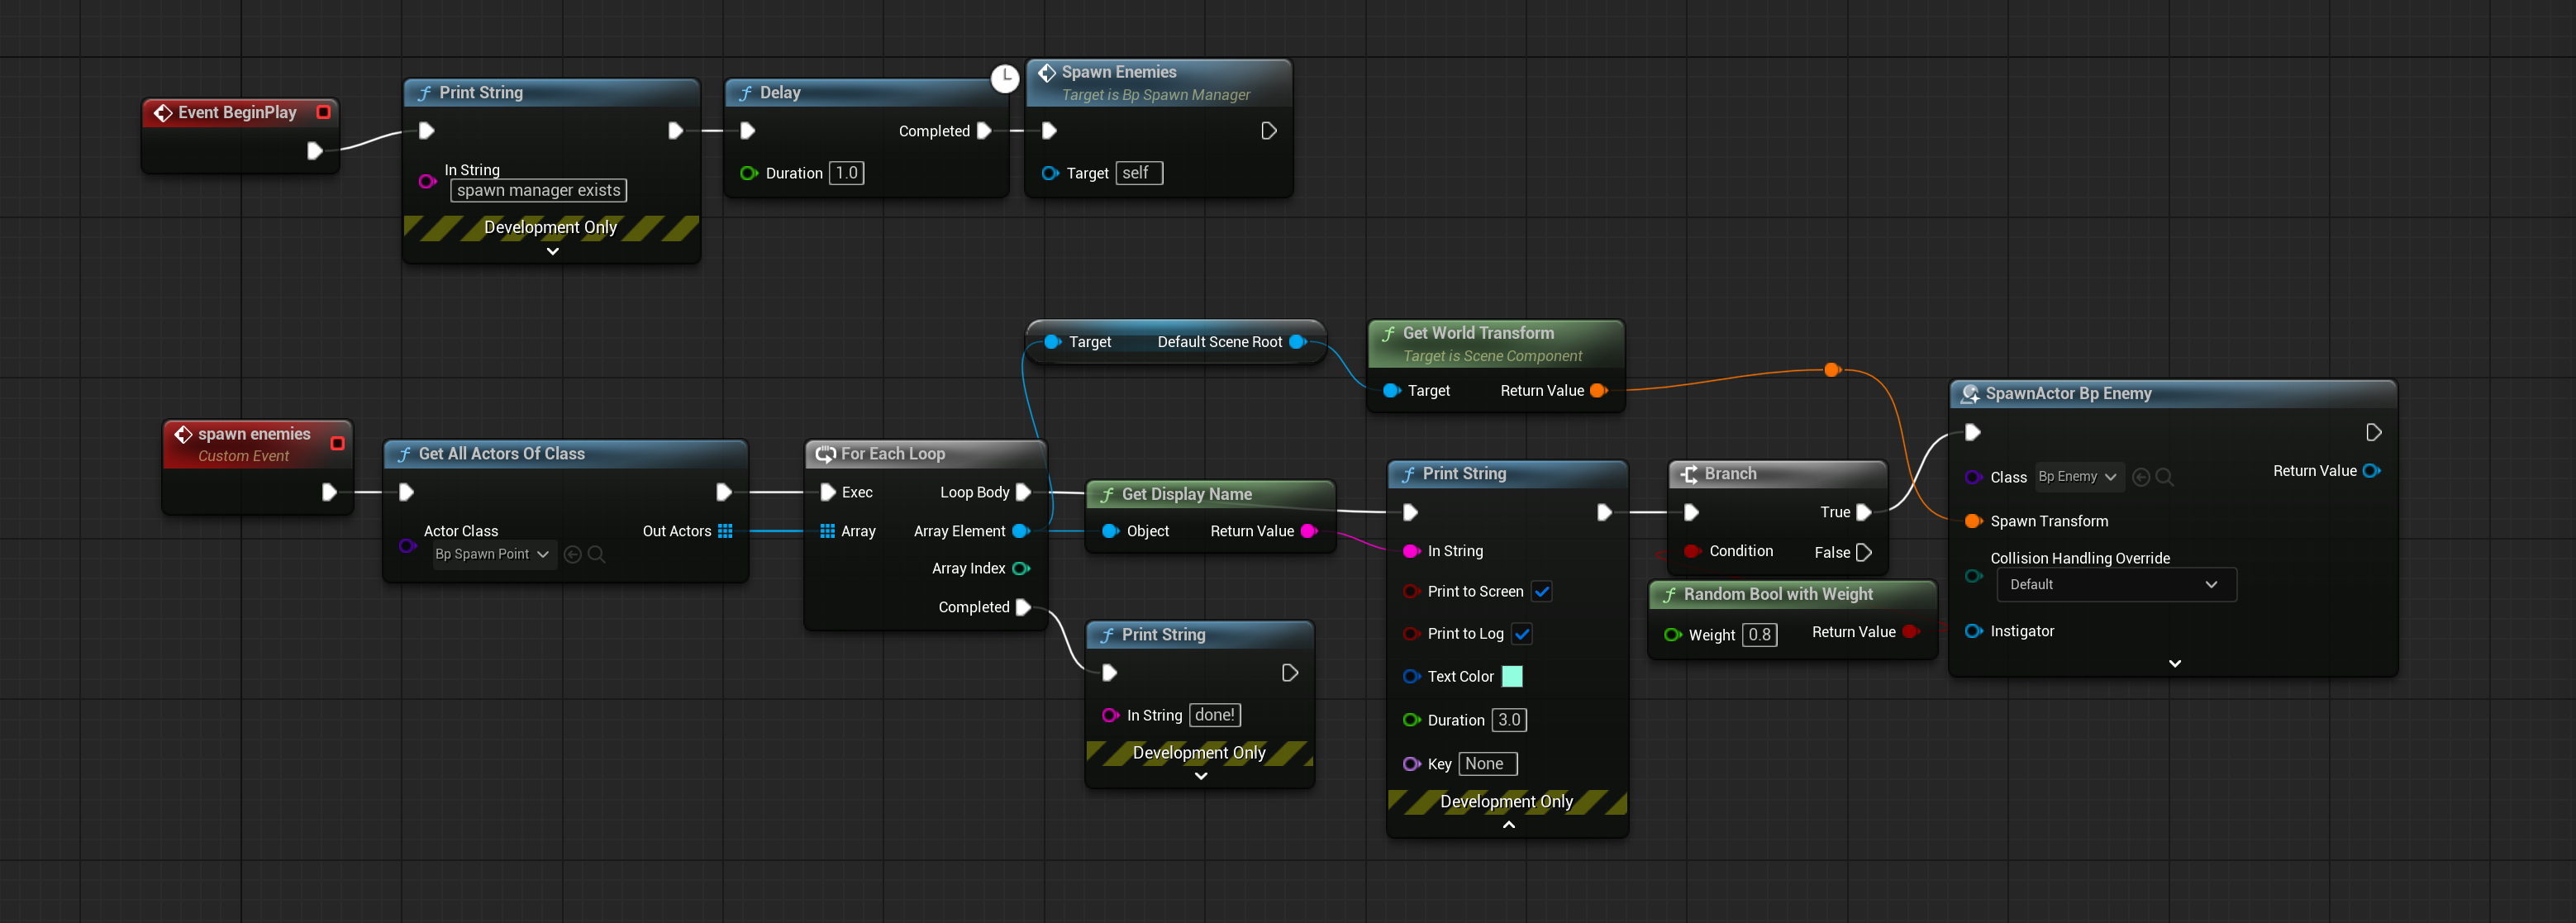
Task: Click the Branch node True exec pin
Action: click(x=1864, y=512)
